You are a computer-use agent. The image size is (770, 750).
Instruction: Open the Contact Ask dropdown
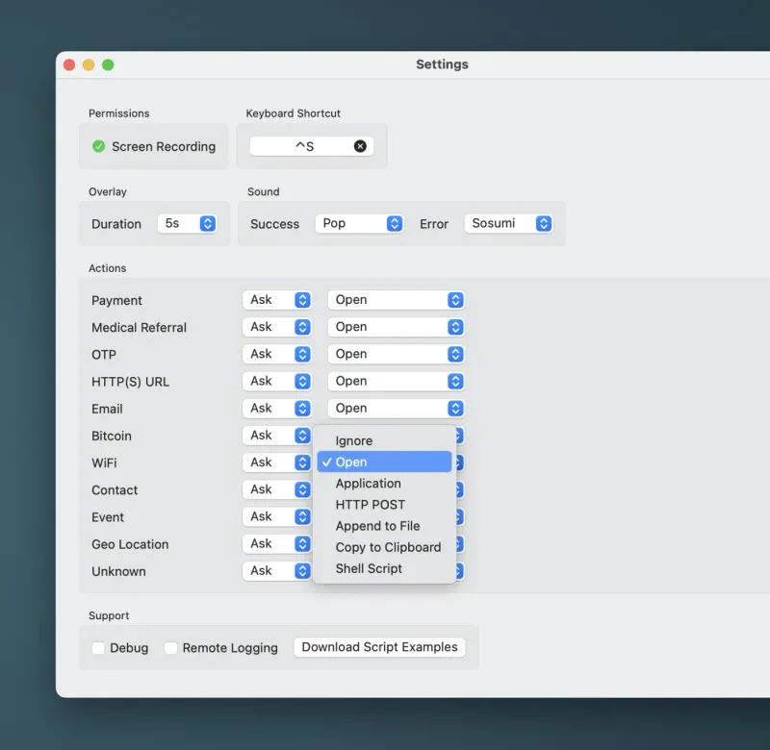point(277,489)
